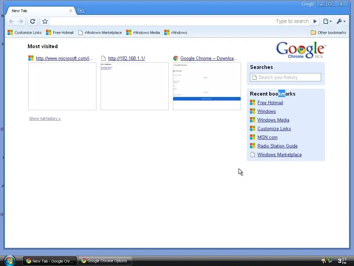354x266 pixels.
Task: Click the Google Chrome download page thumbnail
Action: pos(207,86)
